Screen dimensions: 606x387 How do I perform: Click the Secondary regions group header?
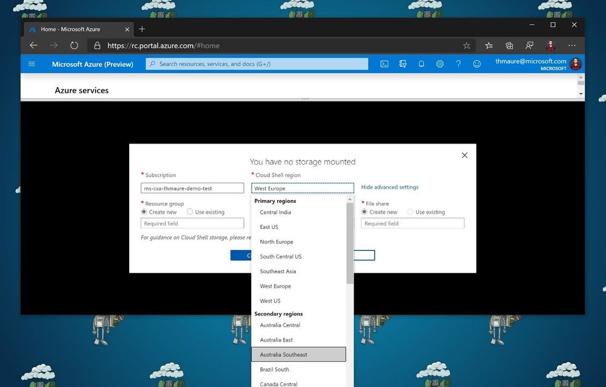[278, 314]
